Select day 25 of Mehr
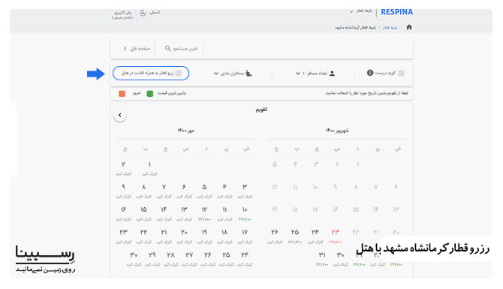503x289 pixels. [226, 258]
